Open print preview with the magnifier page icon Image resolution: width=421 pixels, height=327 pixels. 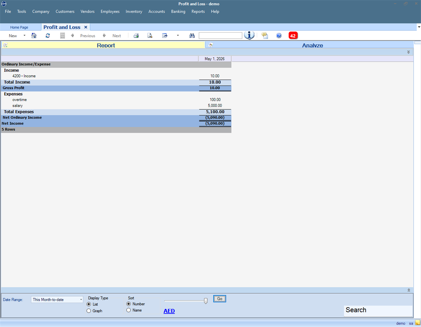150,35
